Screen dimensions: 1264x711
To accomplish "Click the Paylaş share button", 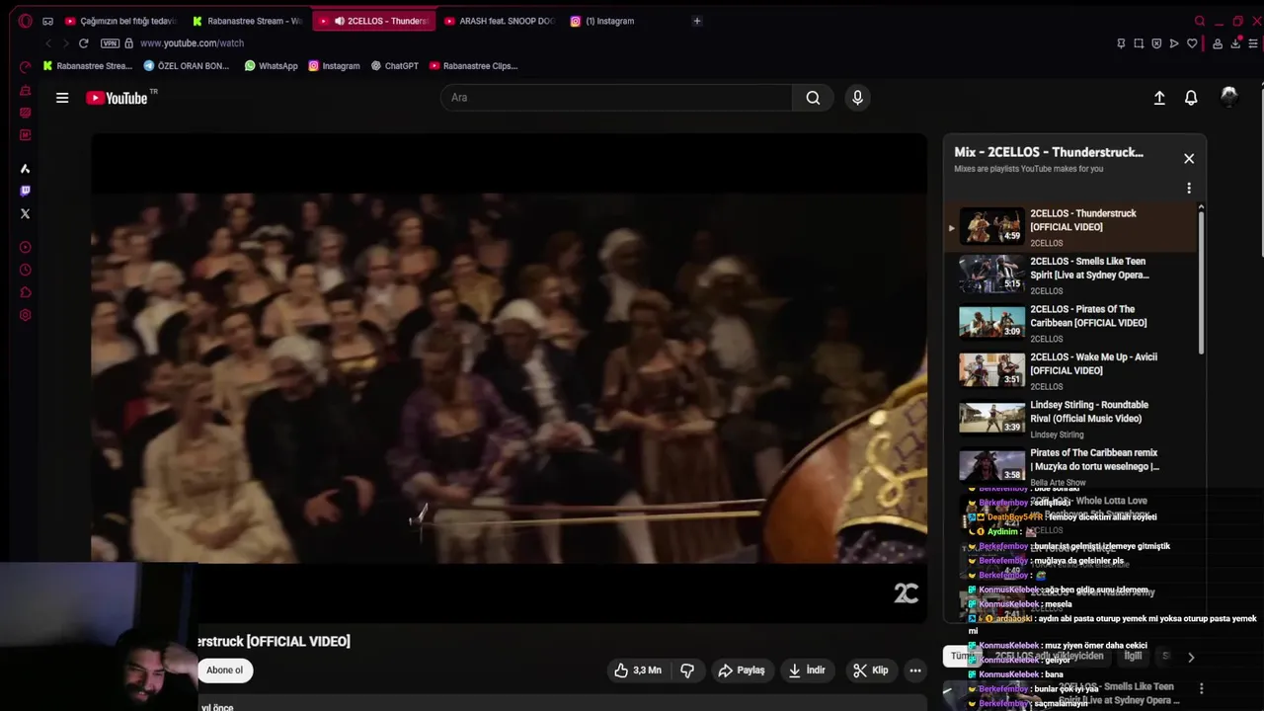I will point(742,671).
